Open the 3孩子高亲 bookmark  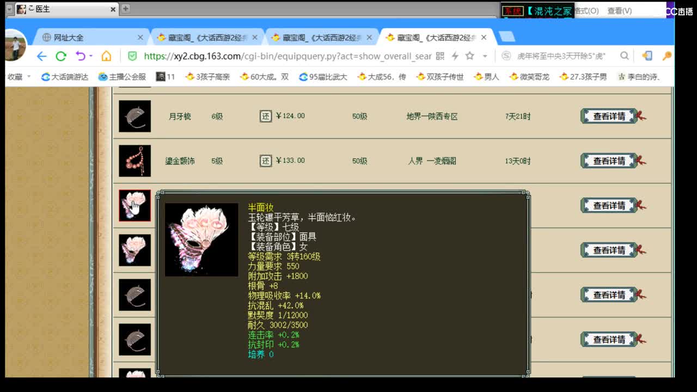[207, 77]
